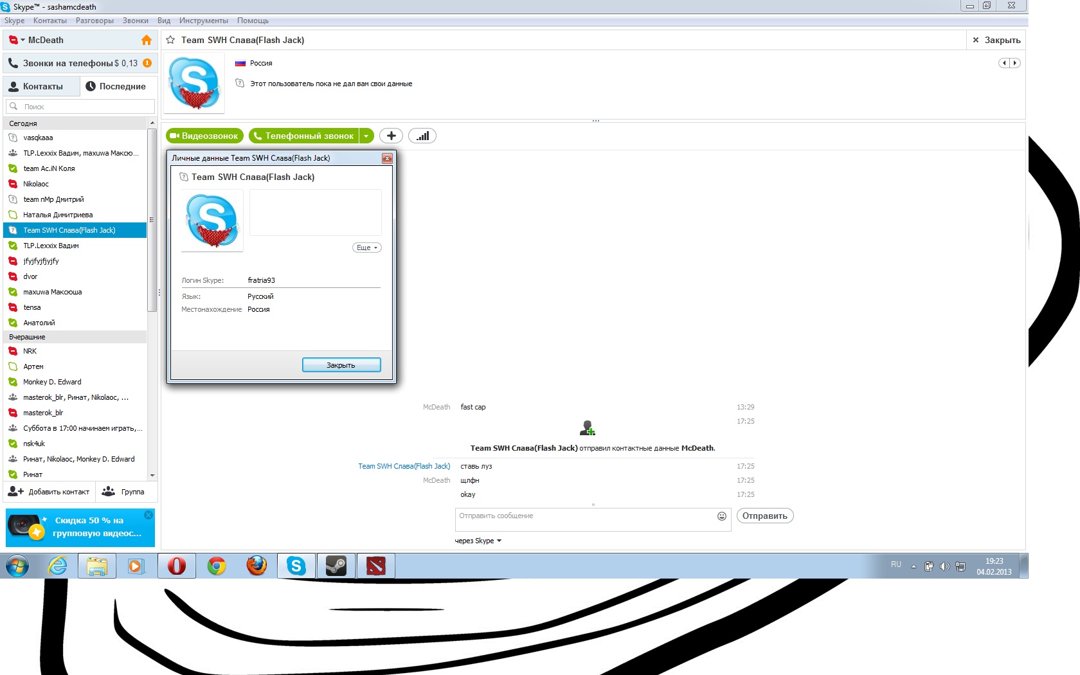
Task: Click the Телефонный звонок button
Action: pyautogui.click(x=303, y=136)
